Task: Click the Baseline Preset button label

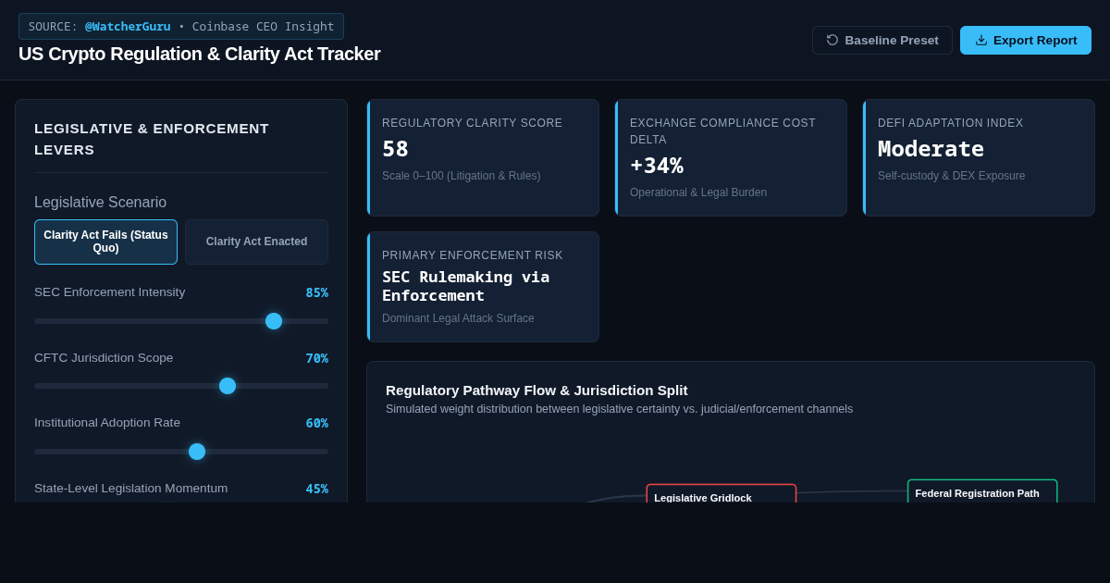Action: point(892,40)
